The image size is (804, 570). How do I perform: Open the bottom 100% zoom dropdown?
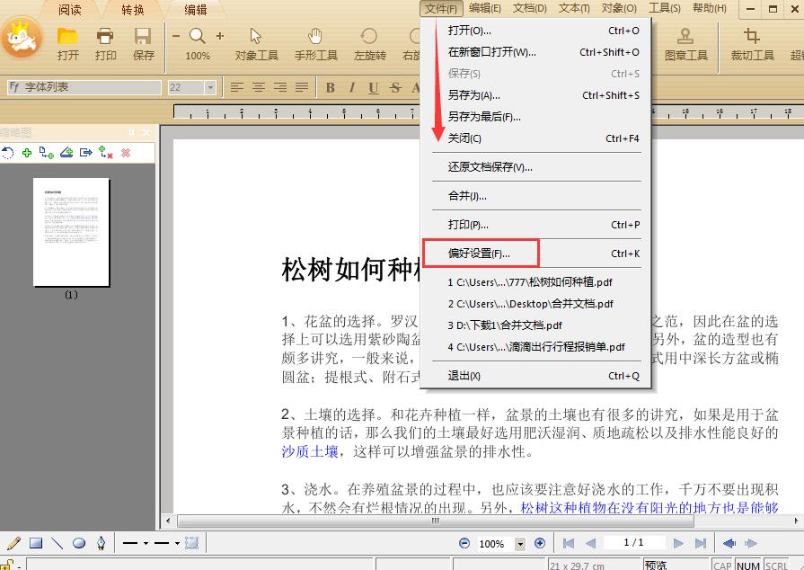(520, 543)
